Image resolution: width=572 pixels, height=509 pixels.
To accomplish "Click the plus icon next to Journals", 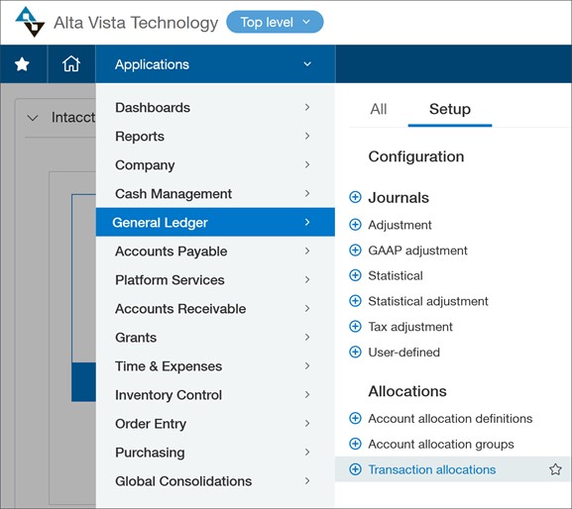I will [x=355, y=197].
